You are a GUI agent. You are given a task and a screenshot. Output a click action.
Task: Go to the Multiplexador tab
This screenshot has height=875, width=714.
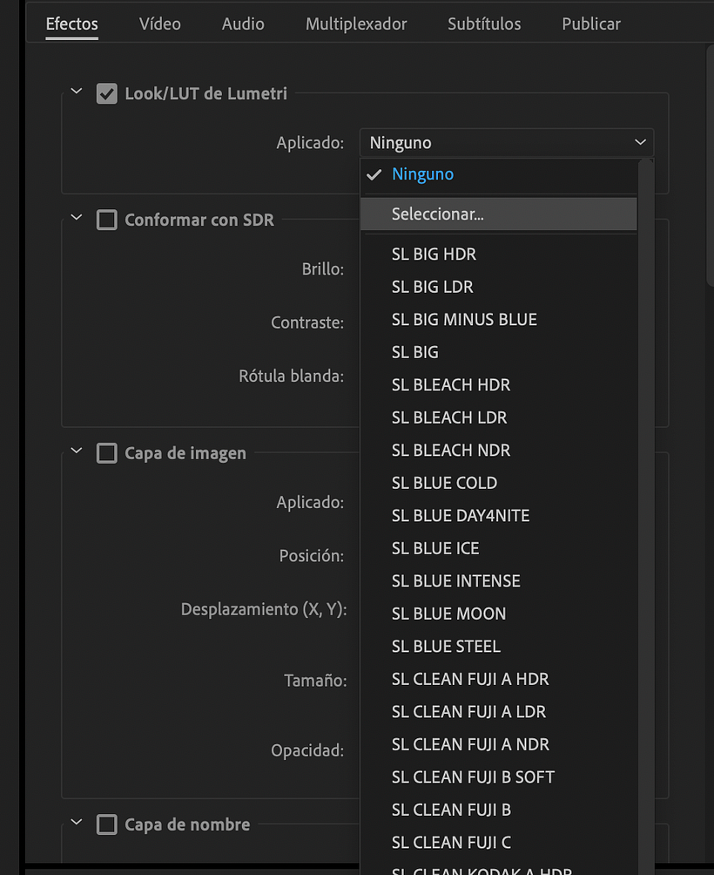356,24
